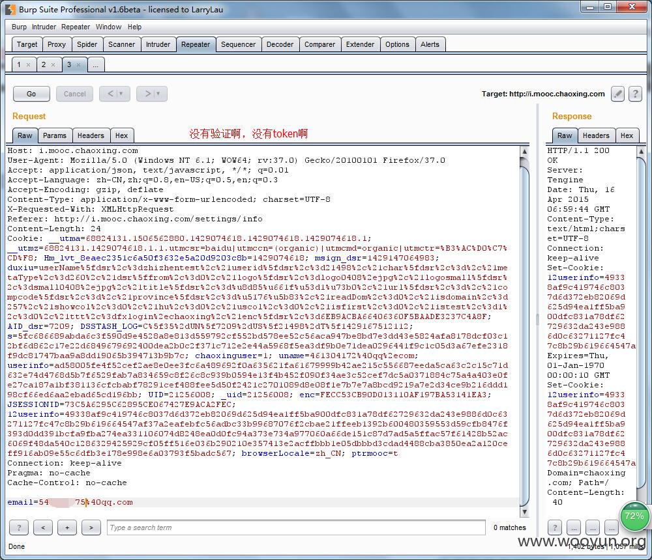
Task: Click the Cancel button
Action: pos(75,94)
